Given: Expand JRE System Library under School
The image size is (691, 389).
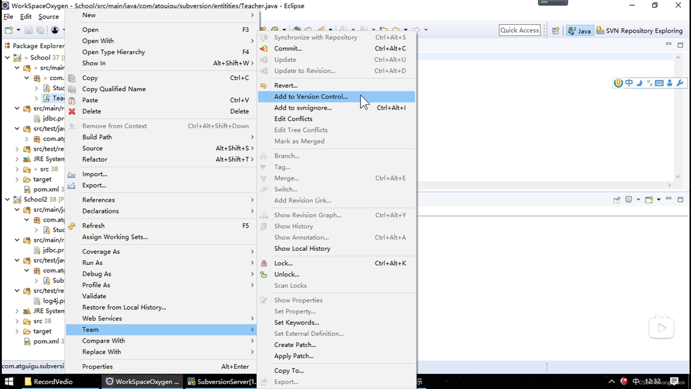Looking at the screenshot, I should click(17, 159).
